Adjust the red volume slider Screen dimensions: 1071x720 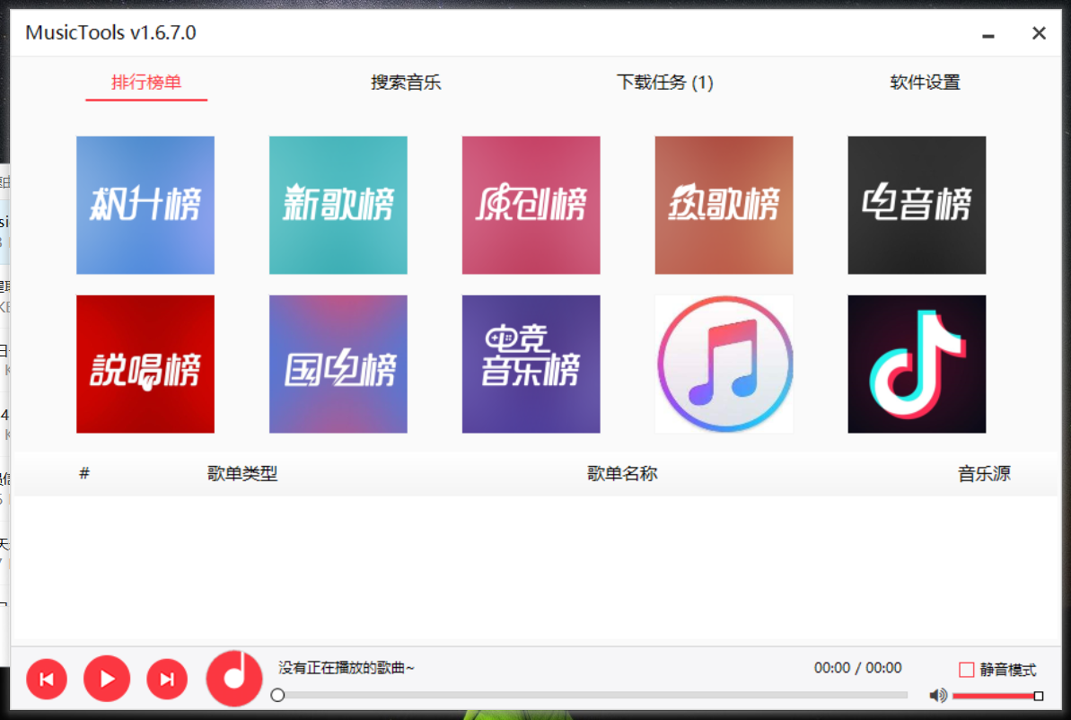997,696
